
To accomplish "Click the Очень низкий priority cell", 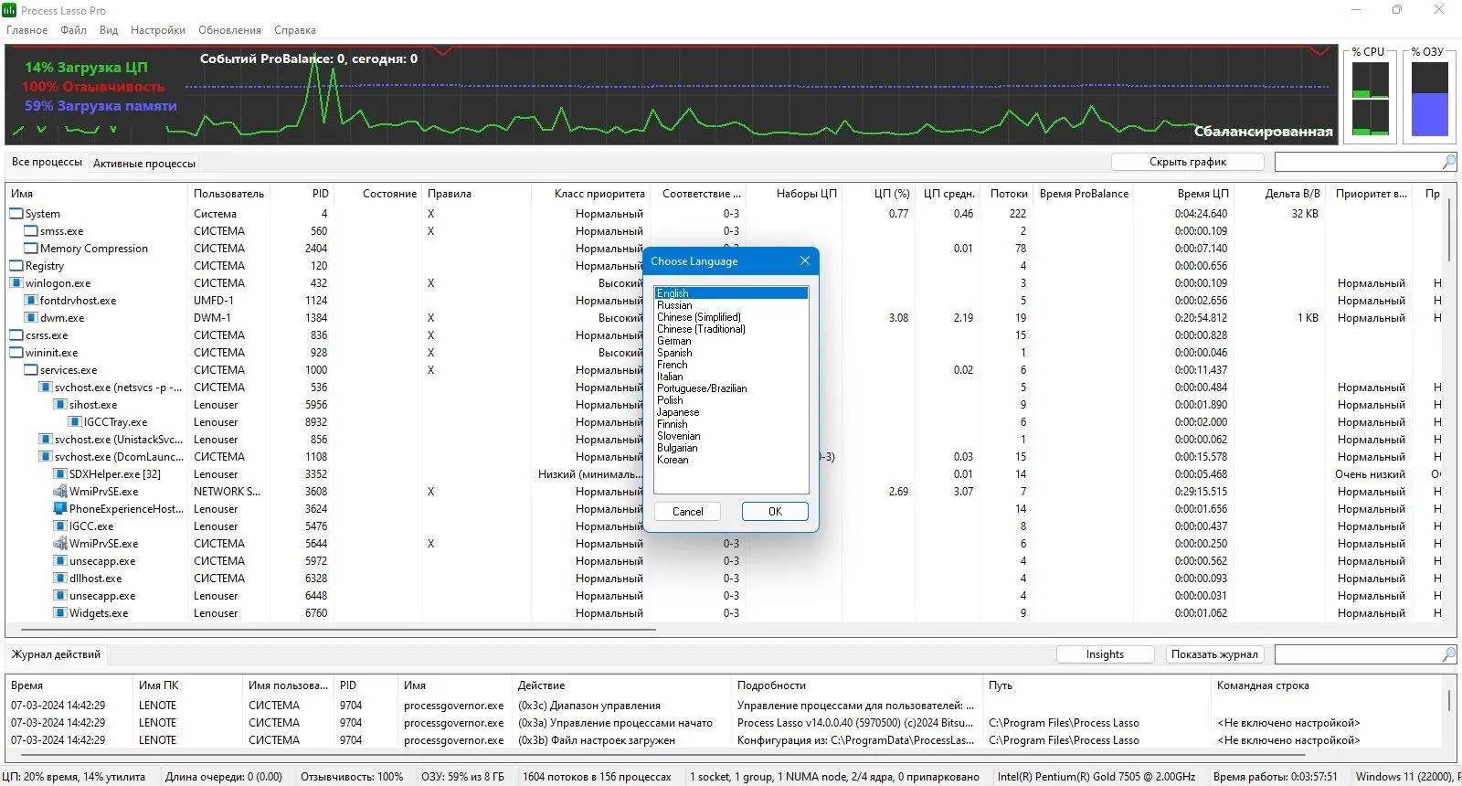I will point(1371,474).
